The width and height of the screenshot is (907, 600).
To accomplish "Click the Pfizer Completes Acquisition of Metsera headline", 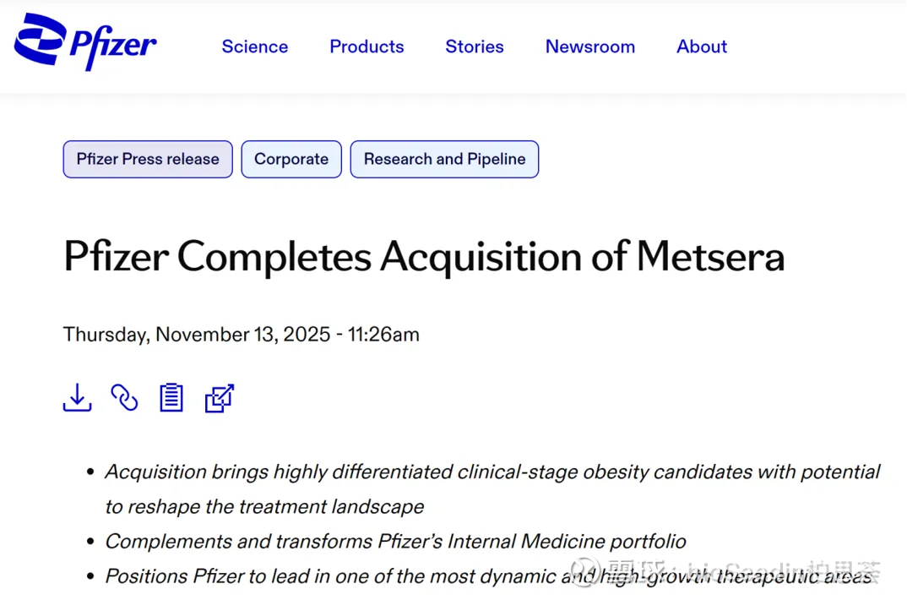I will (424, 257).
